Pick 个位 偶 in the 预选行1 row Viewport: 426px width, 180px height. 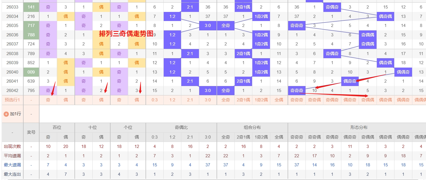pyautogui.click(x=137, y=100)
